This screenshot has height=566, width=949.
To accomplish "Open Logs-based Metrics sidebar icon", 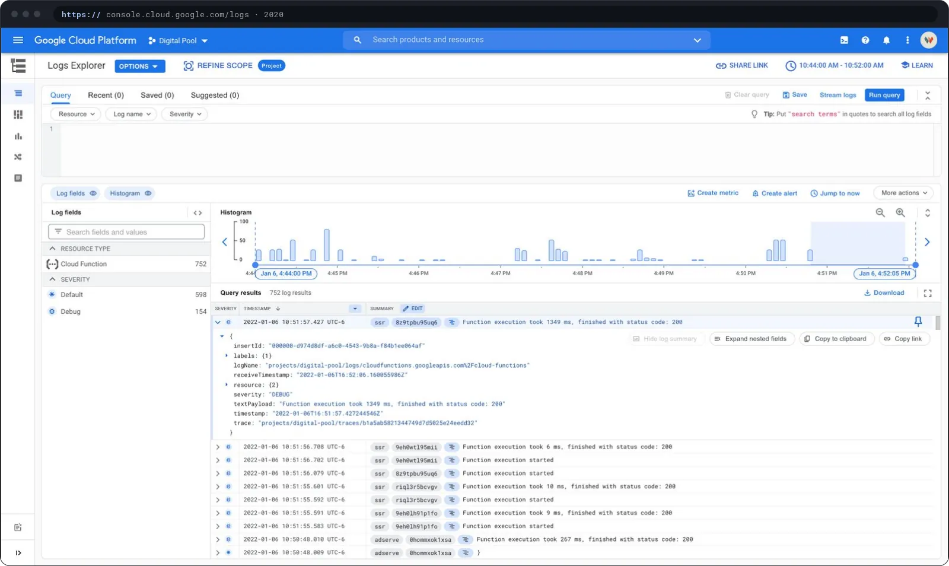I will click(18, 136).
